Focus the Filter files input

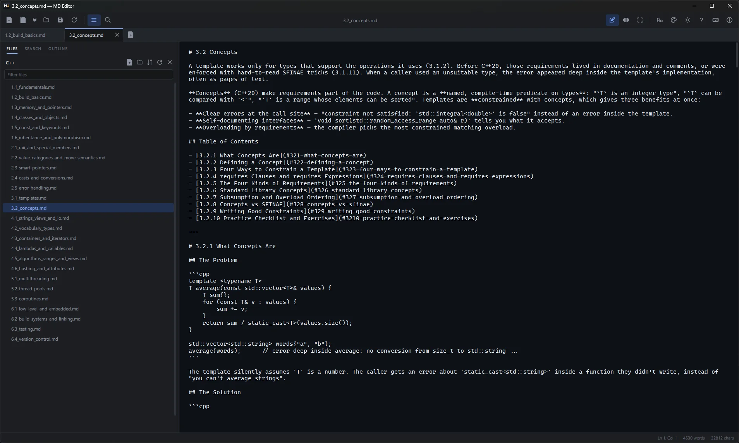click(x=88, y=75)
